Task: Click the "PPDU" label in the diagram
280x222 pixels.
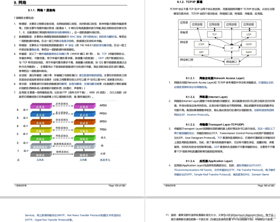Action: click(103, 113)
